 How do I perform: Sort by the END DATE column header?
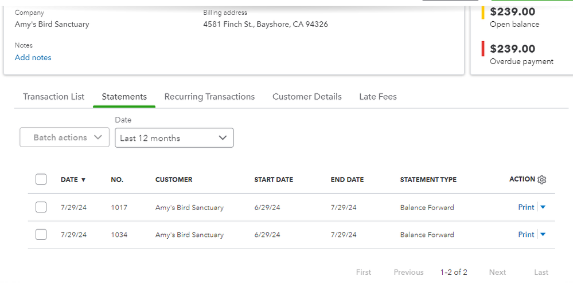pos(347,180)
